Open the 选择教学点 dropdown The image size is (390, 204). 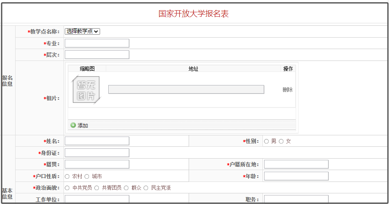click(82, 31)
